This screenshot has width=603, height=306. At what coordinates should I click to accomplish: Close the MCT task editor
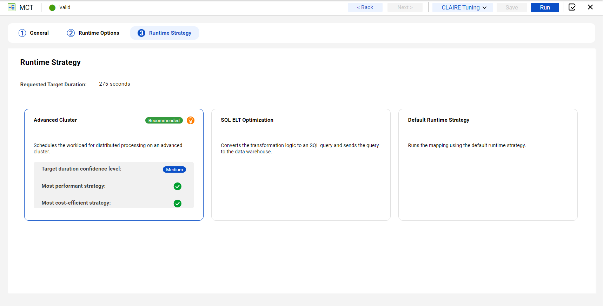(x=590, y=7)
